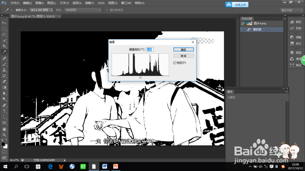Image resolution: width=305 pixels, height=171 pixels.
Task: Select the Zoom tool
Action: click(4, 135)
